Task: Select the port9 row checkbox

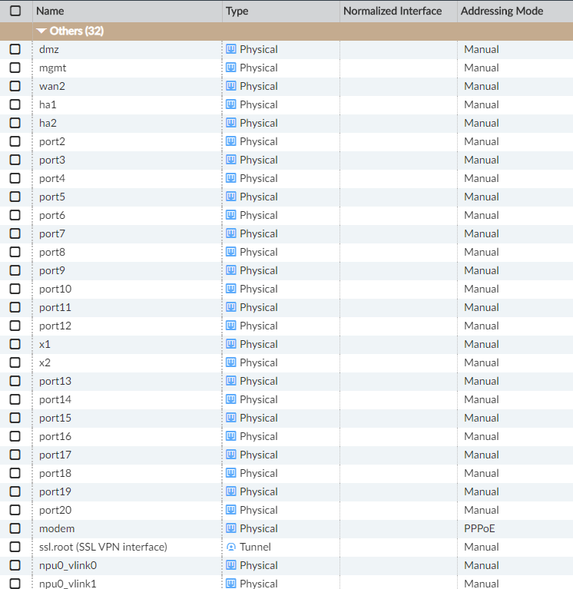Action: pos(15,270)
